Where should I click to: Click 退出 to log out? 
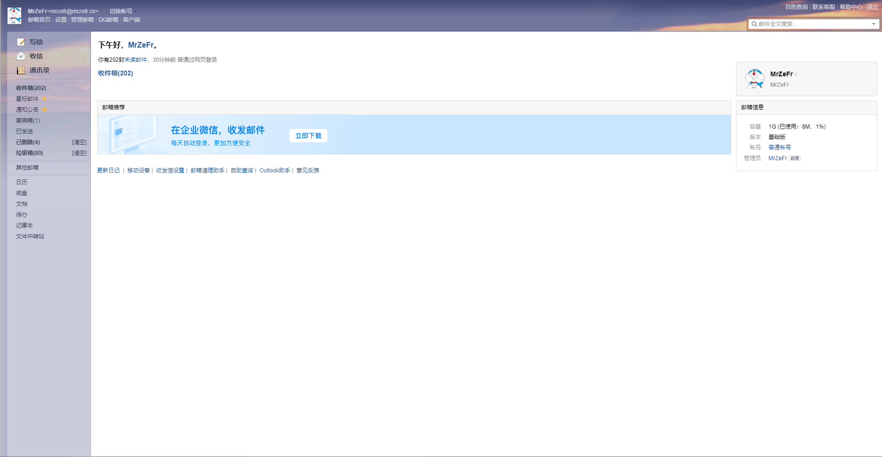(x=873, y=7)
